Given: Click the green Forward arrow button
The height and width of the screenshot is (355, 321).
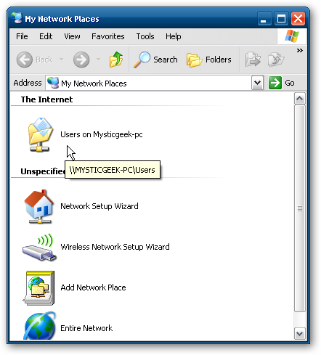Looking at the screenshot, I should point(81,60).
